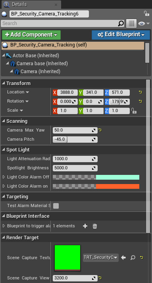Click the Rotation X value field
The width and height of the screenshot is (152, 283).
coord(67,102)
